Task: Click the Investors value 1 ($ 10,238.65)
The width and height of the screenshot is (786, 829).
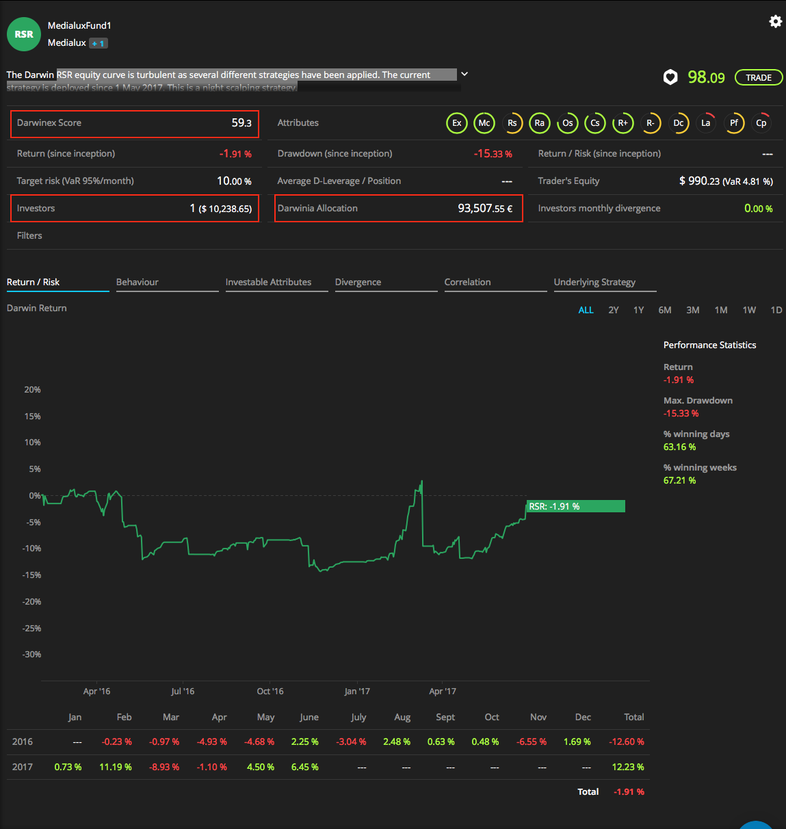Action: pyautogui.click(x=221, y=208)
